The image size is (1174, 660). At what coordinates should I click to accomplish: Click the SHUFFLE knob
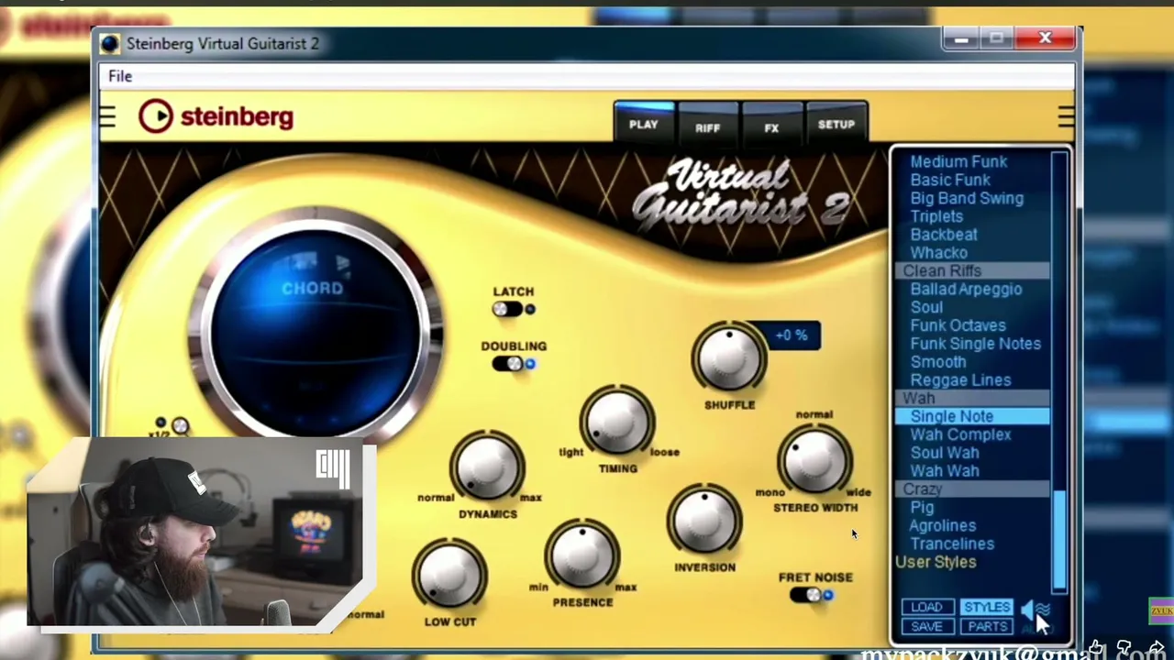729,357
